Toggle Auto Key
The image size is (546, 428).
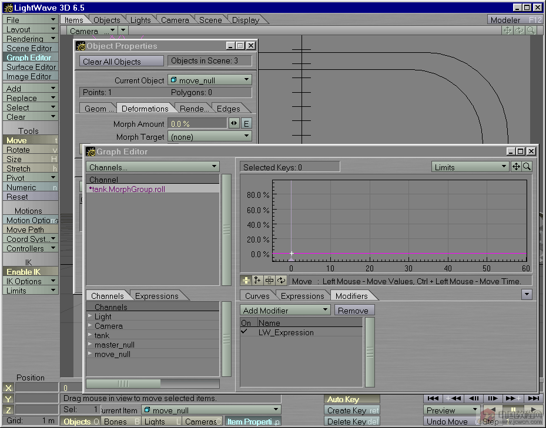351,399
